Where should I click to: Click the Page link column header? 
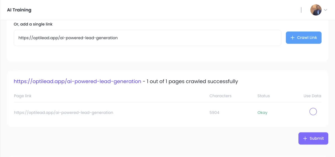23,96
